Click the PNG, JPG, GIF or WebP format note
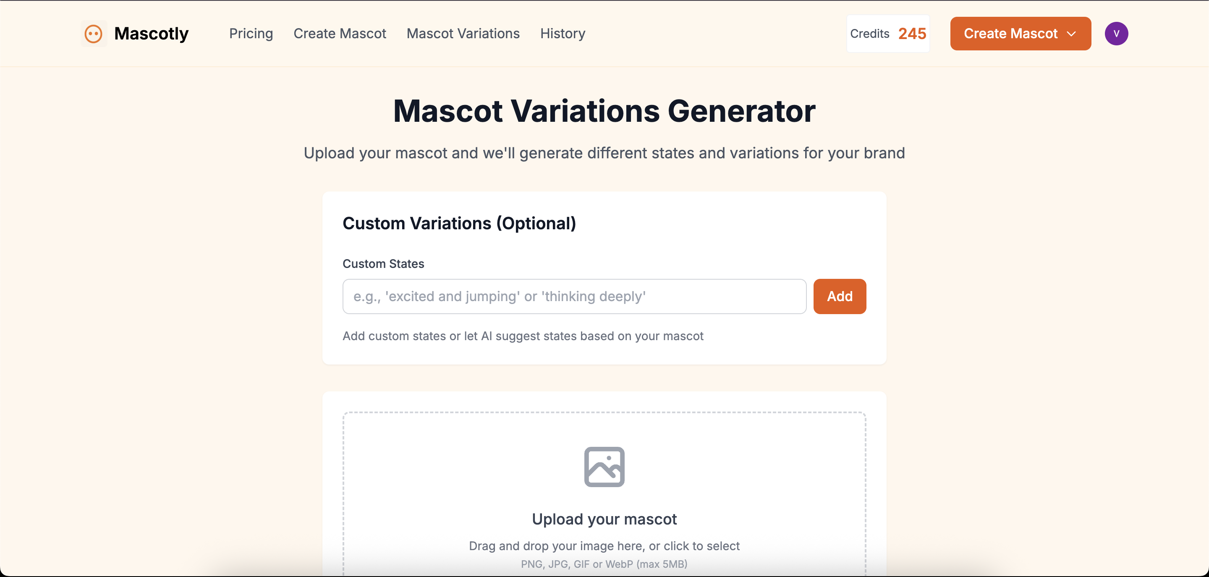Viewport: 1209px width, 577px height. coord(604,564)
